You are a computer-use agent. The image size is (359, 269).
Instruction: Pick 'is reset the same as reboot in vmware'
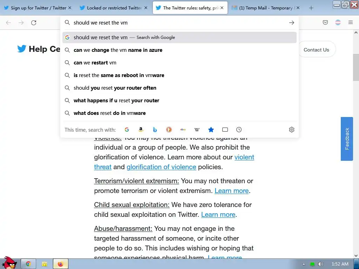(179, 75)
